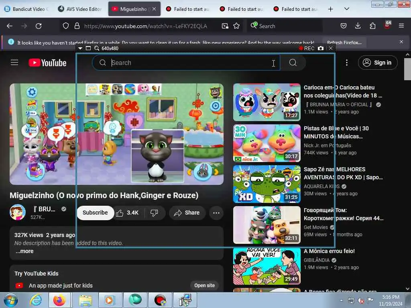Open the clock showing 5:16 PM
The height and width of the screenshot is (308, 411).
[x=391, y=300]
